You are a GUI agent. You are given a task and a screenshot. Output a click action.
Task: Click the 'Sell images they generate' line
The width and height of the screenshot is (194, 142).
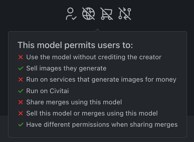point(66,69)
